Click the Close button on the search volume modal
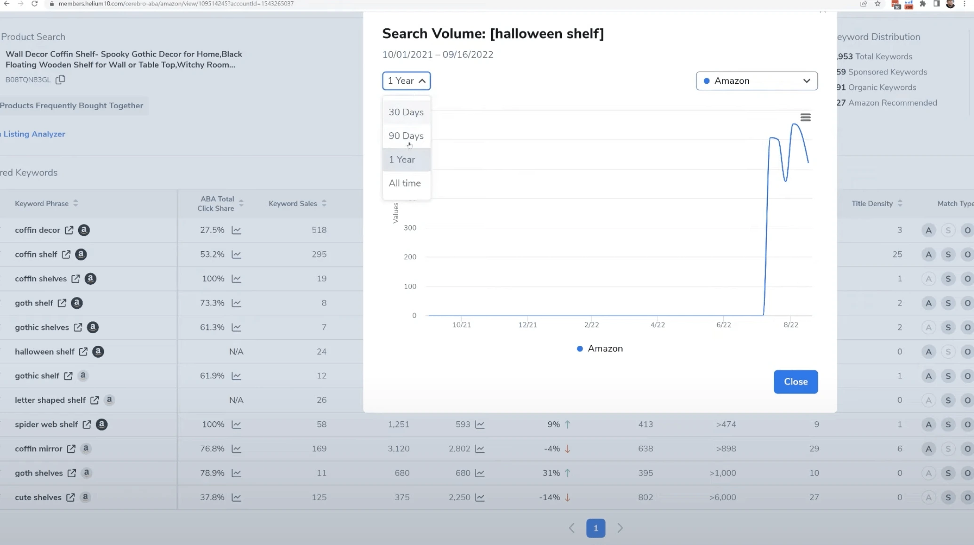 coord(795,382)
